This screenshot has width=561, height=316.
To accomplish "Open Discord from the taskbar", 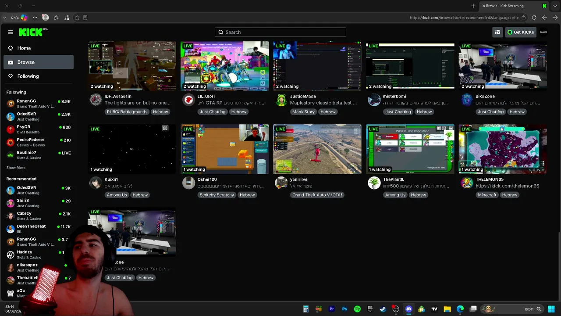I will [x=409, y=309].
